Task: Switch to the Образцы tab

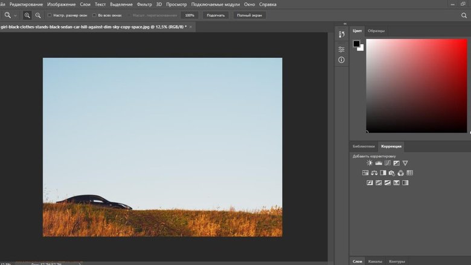Action: pos(376,31)
